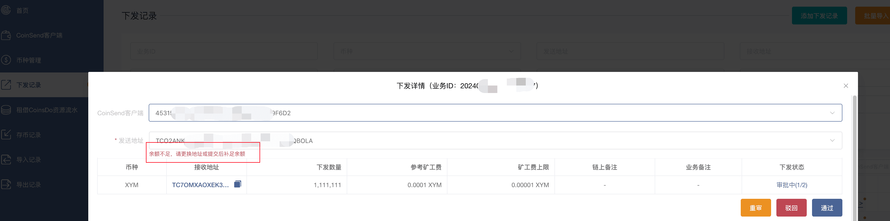Open the 币种 filter dropdown
The height and width of the screenshot is (221, 890).
[x=427, y=51]
